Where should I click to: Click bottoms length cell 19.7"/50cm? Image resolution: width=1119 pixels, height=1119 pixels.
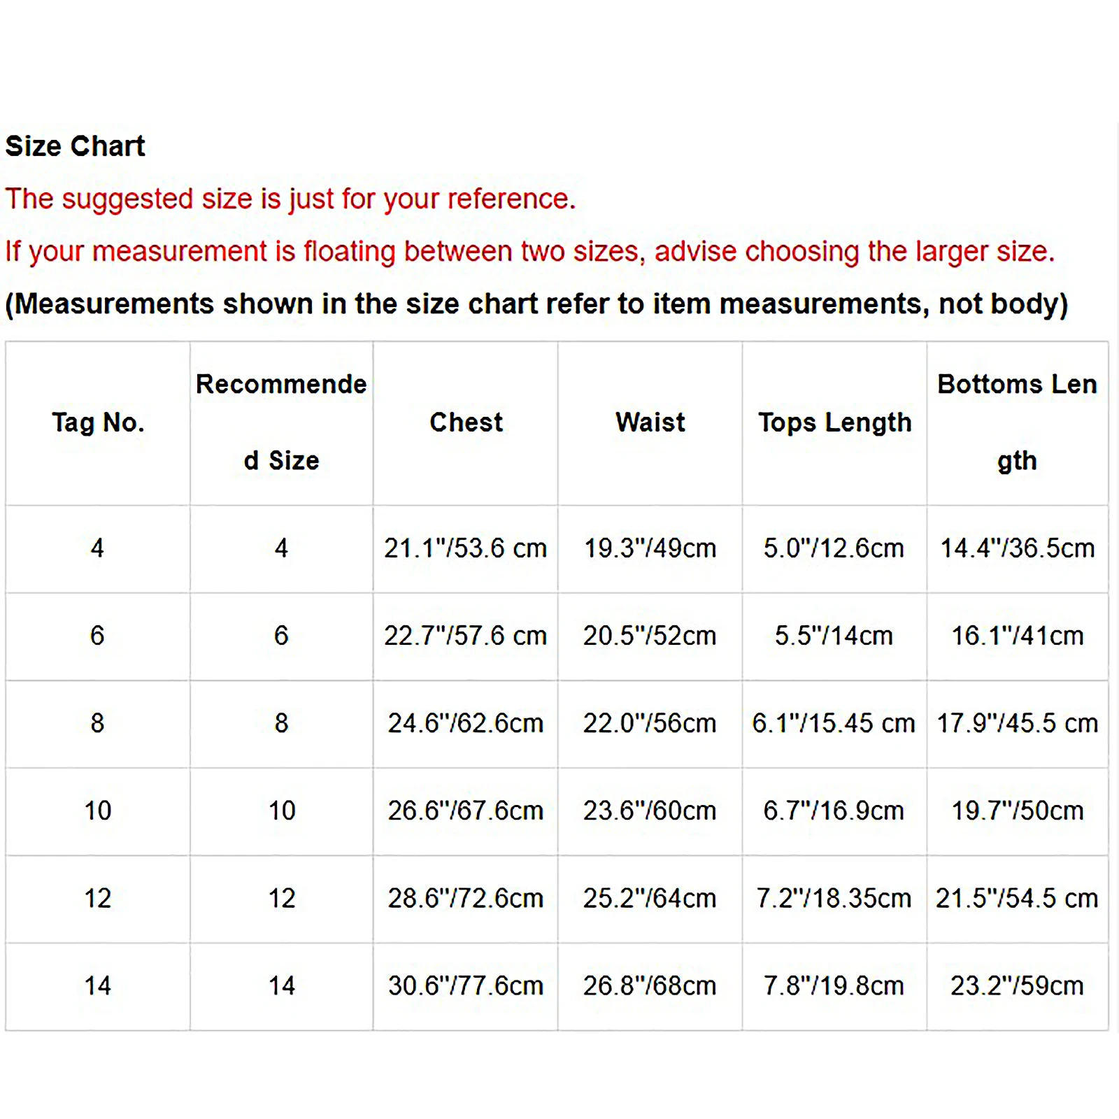click(x=1017, y=811)
